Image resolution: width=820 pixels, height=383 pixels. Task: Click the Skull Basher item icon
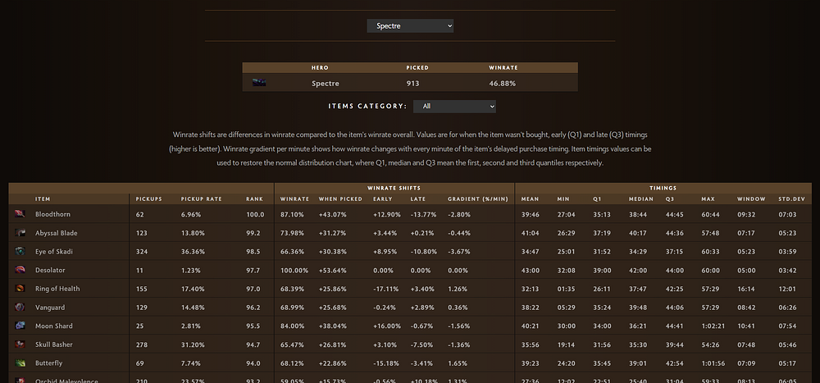pos(20,344)
